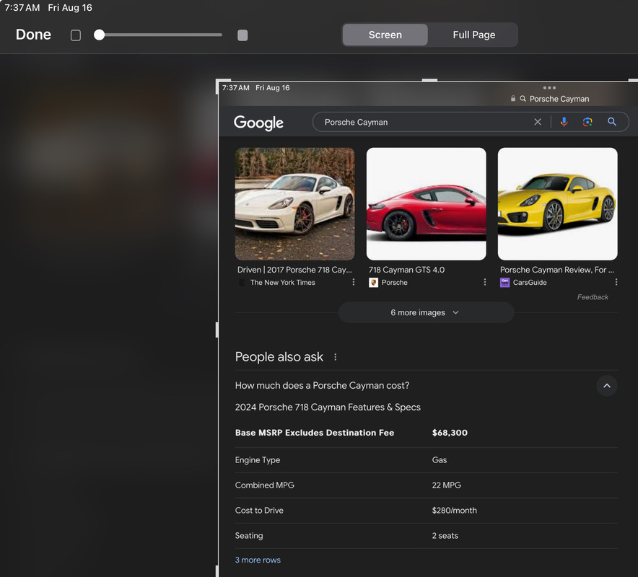Expand '6 more images'
Screen dimensions: 638x577
click(x=426, y=312)
